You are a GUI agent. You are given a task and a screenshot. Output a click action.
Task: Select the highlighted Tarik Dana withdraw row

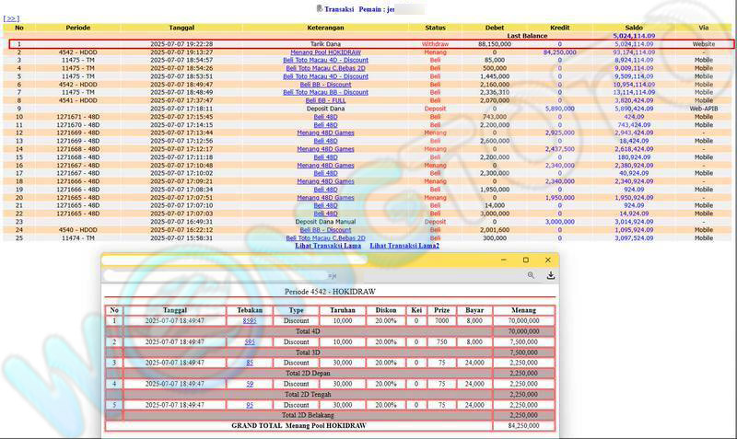pyautogui.click(x=368, y=44)
